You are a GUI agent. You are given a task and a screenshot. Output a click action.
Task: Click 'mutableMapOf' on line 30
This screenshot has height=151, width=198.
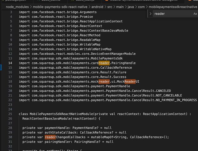coord(102,137)
